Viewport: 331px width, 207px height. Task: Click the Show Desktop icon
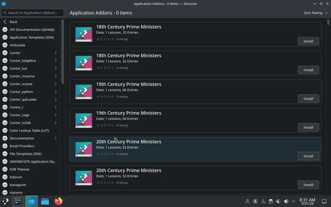[x=324, y=201]
